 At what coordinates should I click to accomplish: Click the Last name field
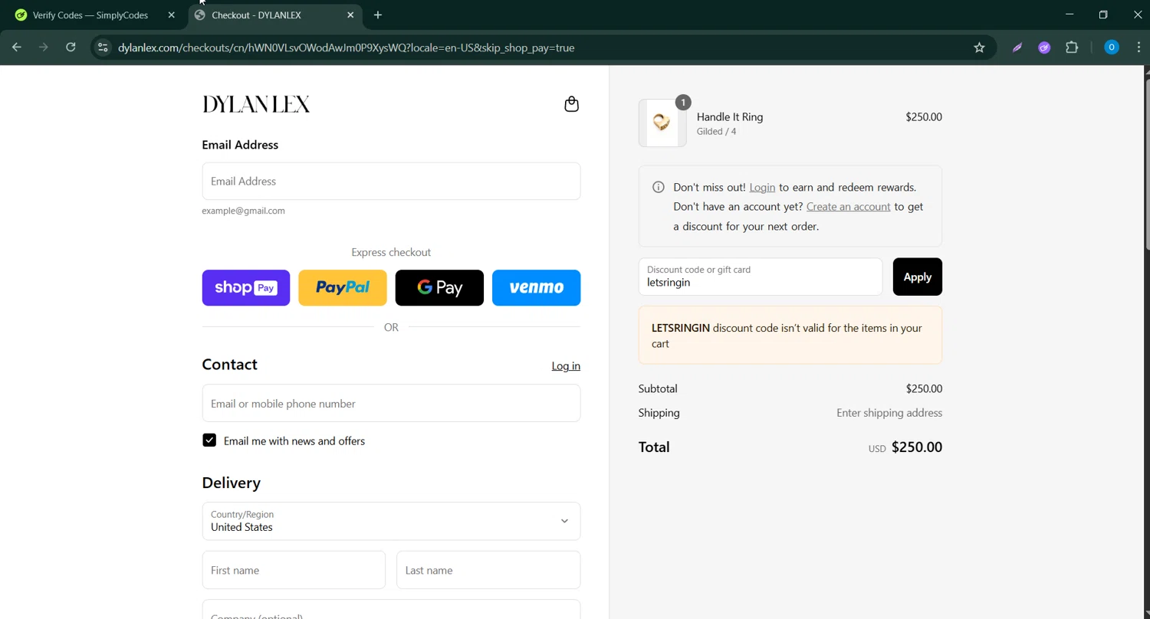click(488, 570)
